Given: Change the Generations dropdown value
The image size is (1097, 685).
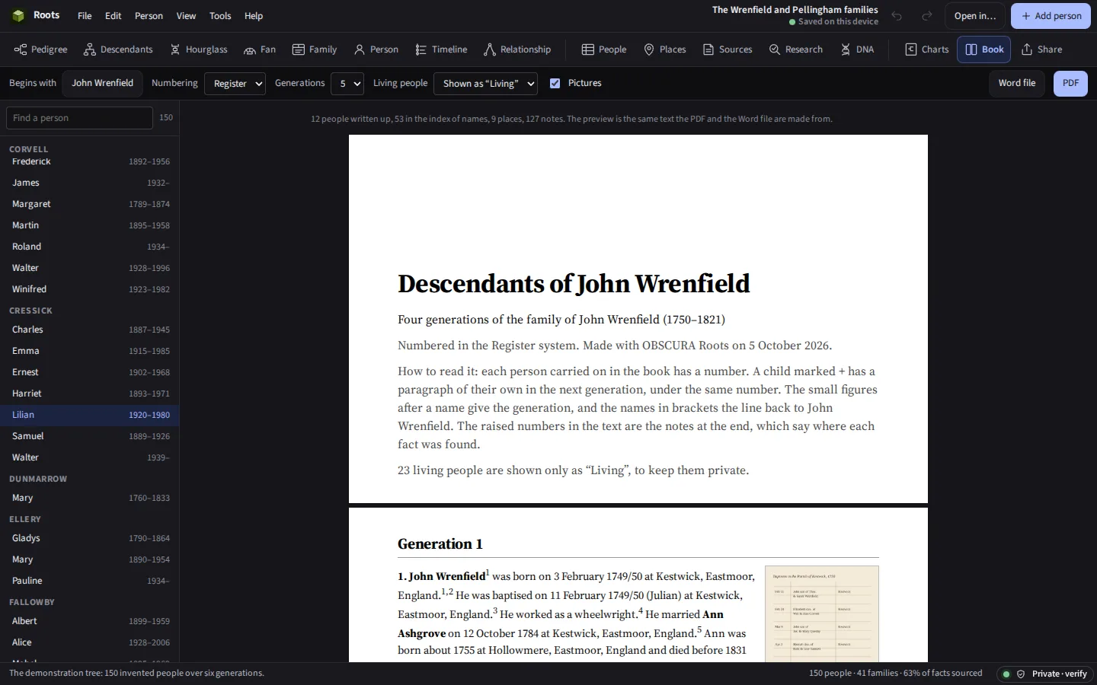Looking at the screenshot, I should [x=347, y=84].
